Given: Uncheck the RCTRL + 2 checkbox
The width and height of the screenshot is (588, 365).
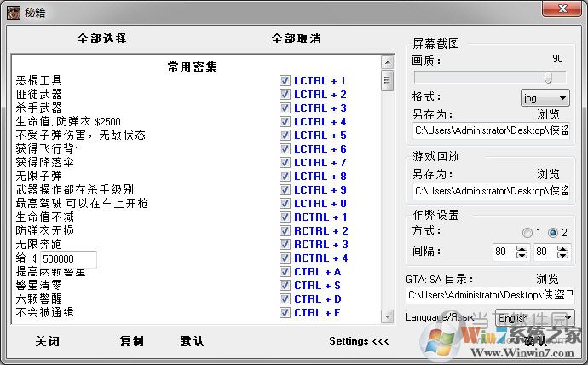Looking at the screenshot, I should 285,231.
